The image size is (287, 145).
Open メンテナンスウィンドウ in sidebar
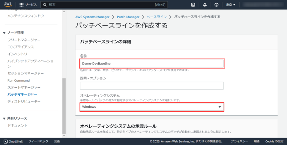pyautogui.click(x=25, y=16)
